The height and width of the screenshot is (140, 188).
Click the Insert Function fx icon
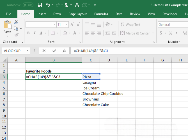point(64,51)
